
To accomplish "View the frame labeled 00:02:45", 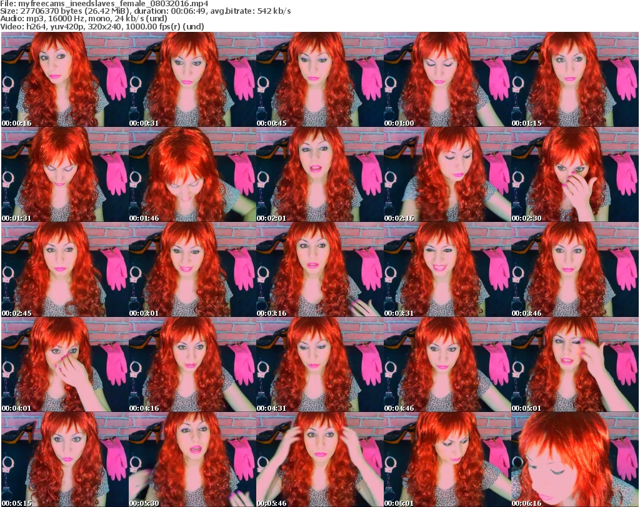I will [x=64, y=269].
